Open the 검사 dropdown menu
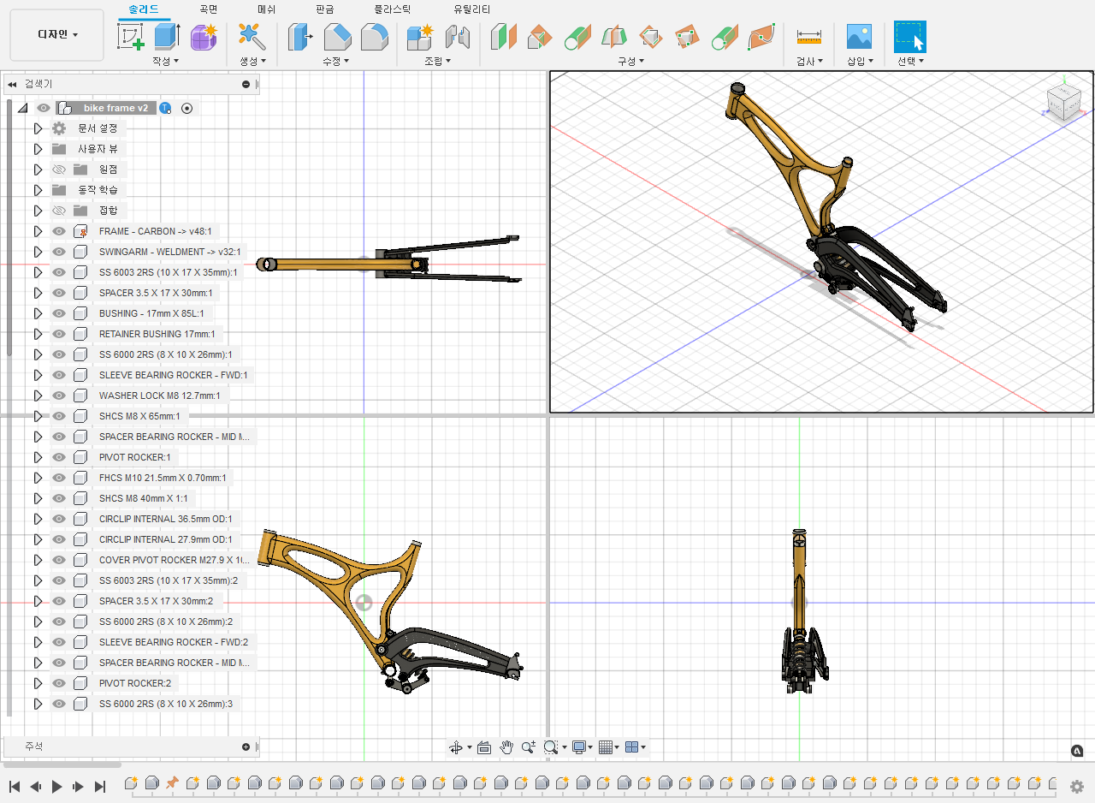The image size is (1095, 803). pos(809,61)
